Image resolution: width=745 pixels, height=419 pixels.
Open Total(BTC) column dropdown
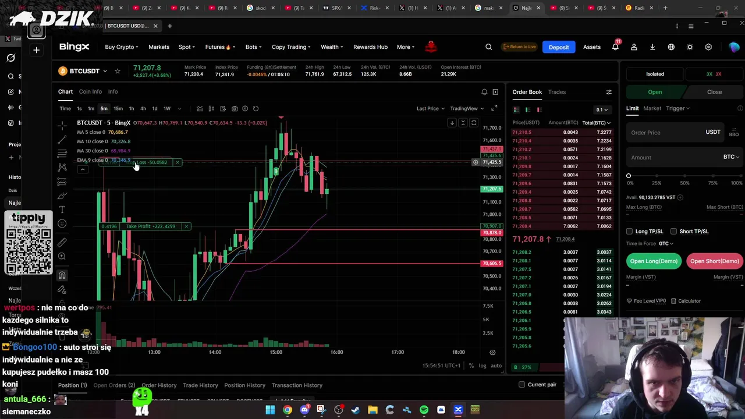pos(597,123)
